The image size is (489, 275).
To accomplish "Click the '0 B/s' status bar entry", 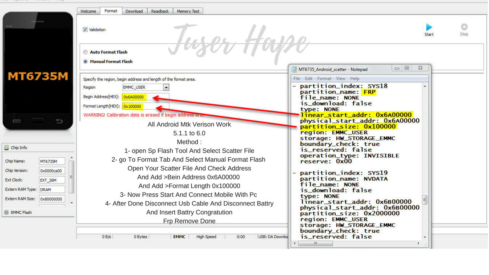I will point(107,237).
